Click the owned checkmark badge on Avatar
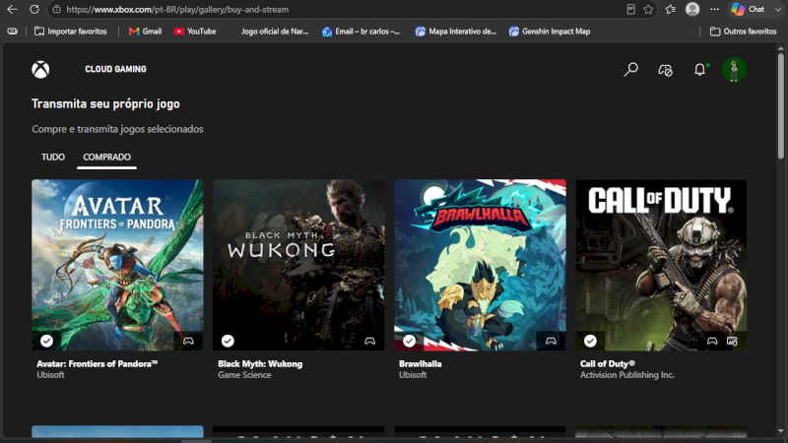 (x=46, y=341)
